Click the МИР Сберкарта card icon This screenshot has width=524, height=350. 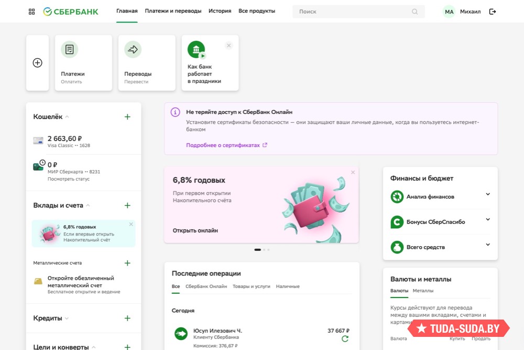click(x=39, y=165)
